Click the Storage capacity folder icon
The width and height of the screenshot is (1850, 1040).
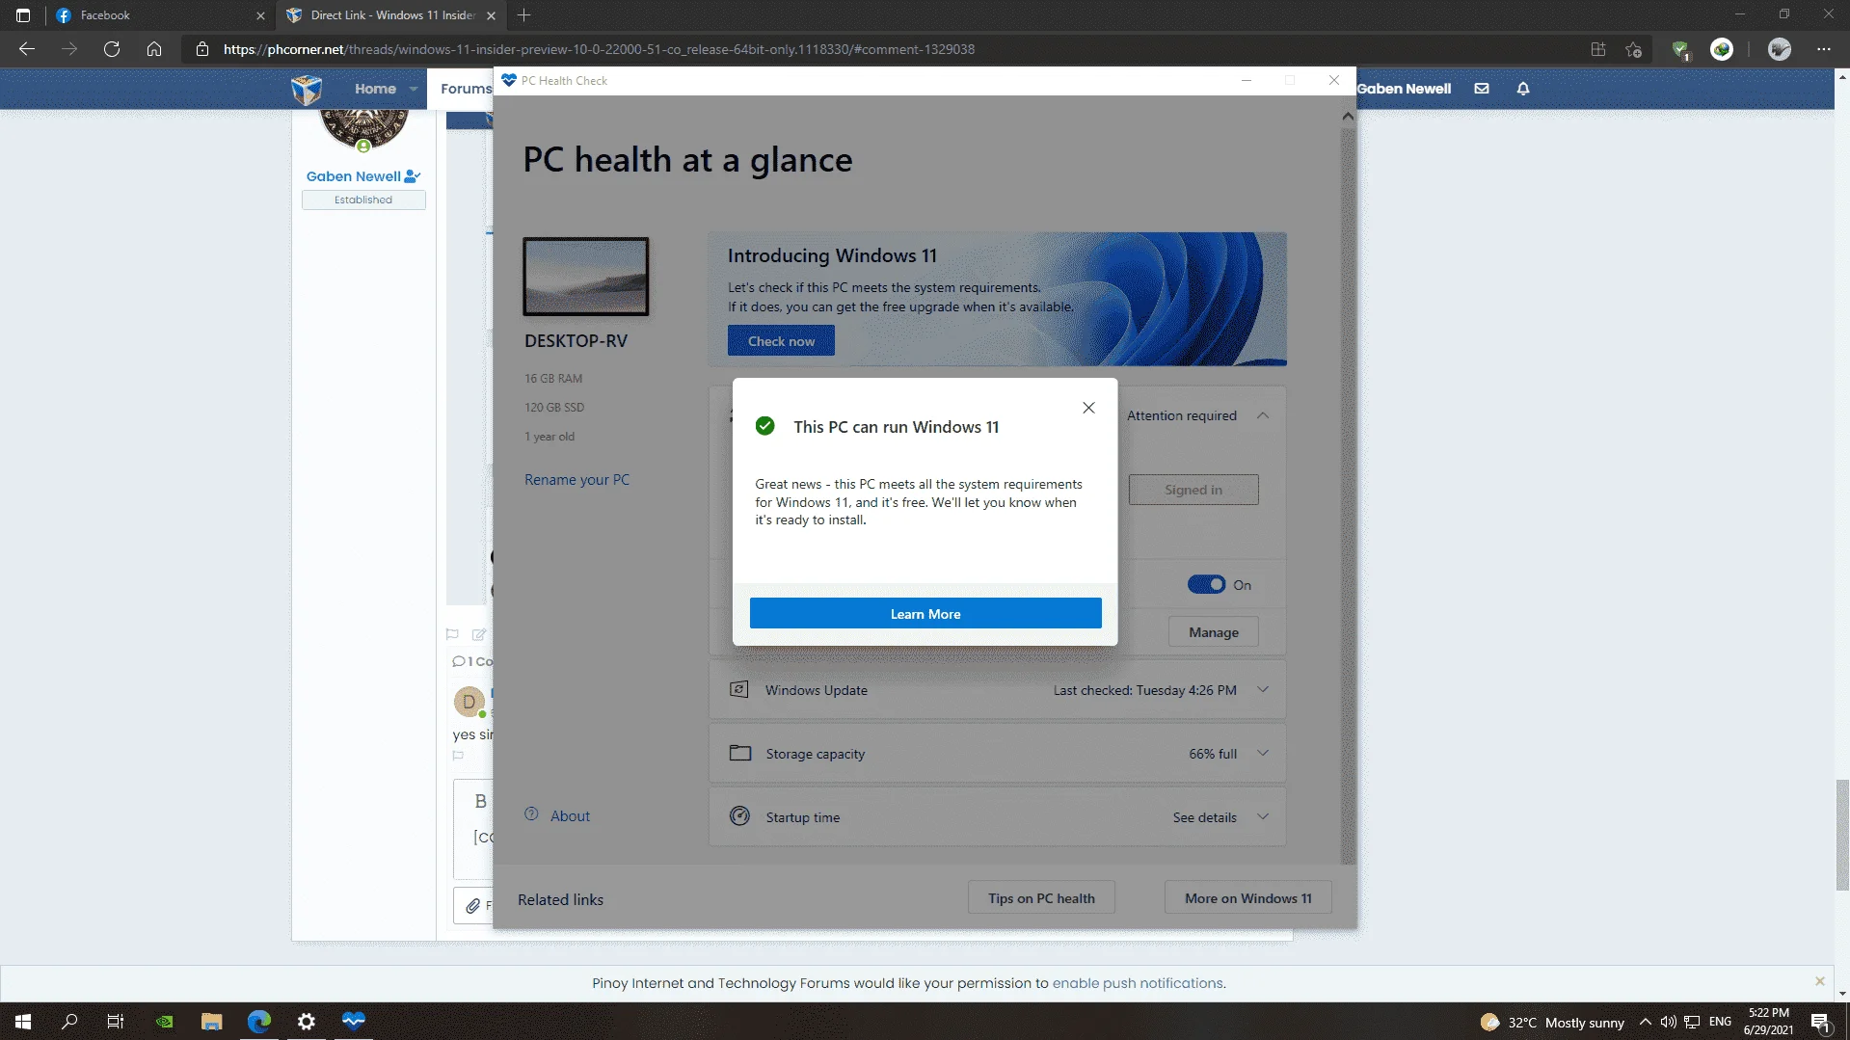coord(739,754)
